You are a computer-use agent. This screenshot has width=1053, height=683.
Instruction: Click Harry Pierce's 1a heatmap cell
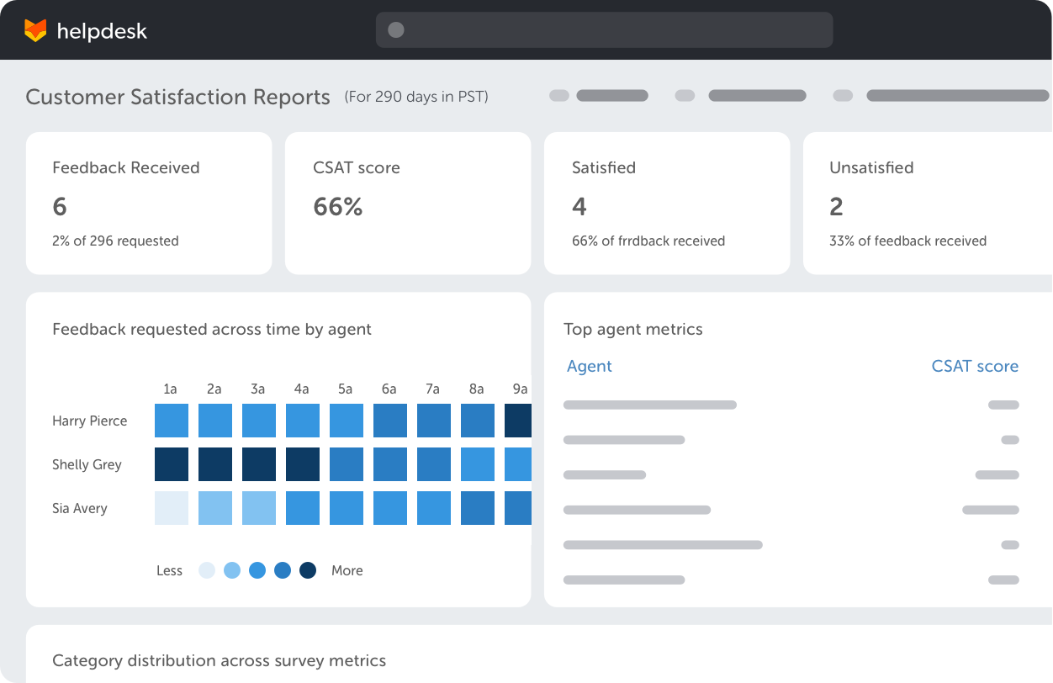[172, 421]
